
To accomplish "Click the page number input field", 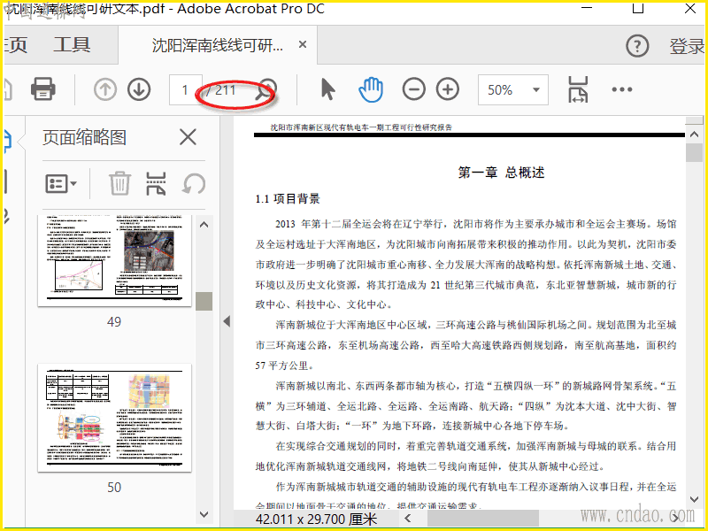I will click(x=185, y=90).
